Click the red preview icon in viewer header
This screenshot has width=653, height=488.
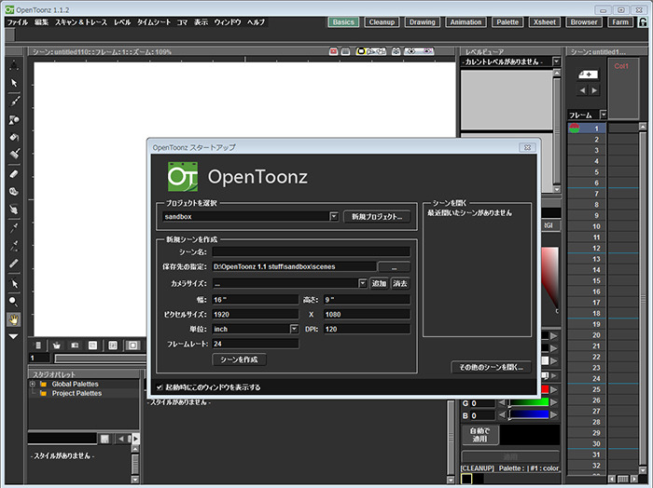333,51
